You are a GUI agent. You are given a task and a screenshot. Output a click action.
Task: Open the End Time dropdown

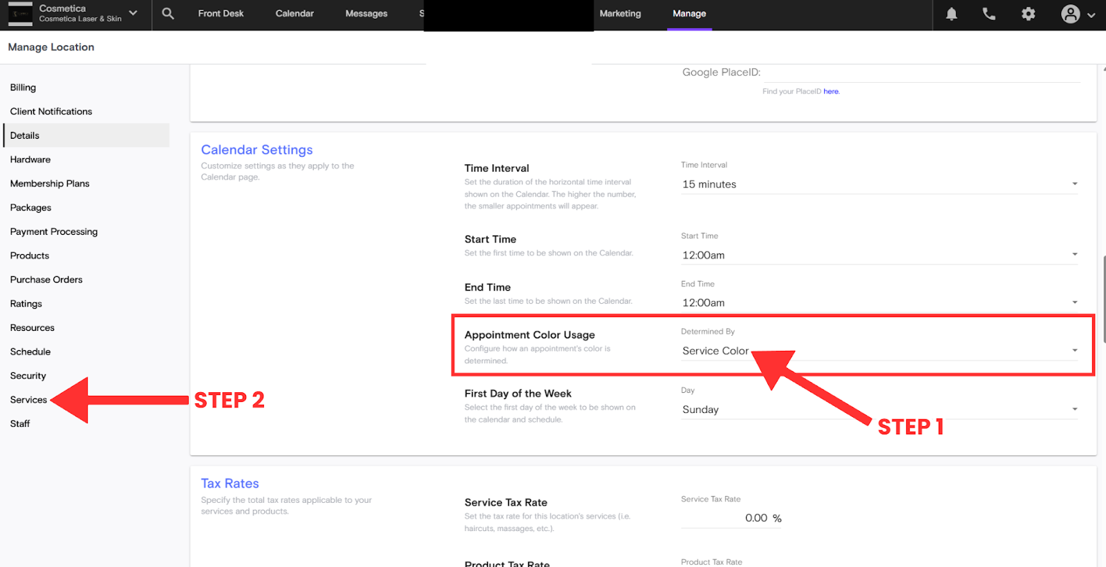point(879,302)
